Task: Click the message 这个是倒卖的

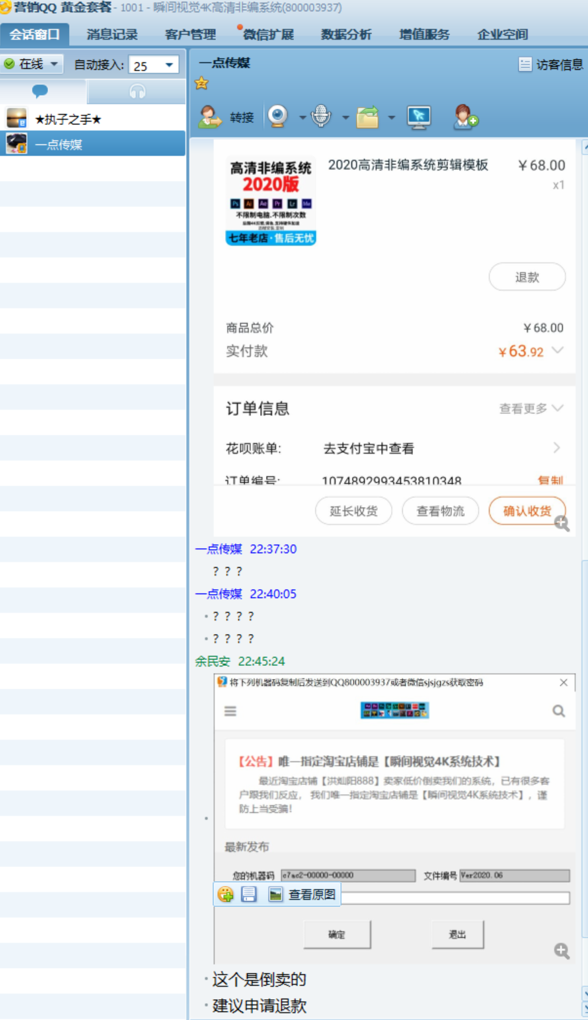Action: tap(260, 980)
